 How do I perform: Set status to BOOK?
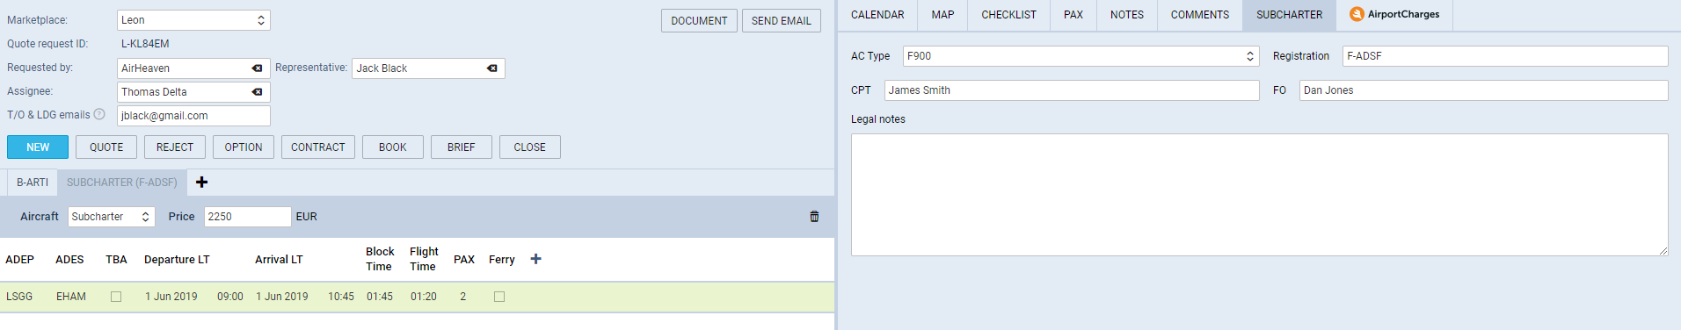393,147
